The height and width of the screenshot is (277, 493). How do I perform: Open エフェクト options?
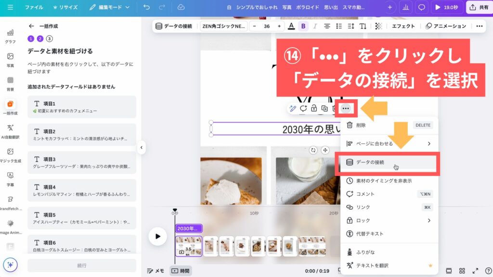(403, 26)
